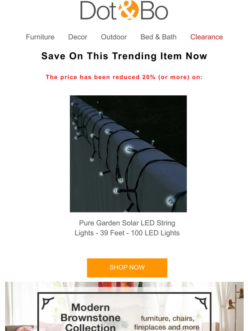Open the Furniture category
This screenshot has height=331, width=248.
(40, 37)
